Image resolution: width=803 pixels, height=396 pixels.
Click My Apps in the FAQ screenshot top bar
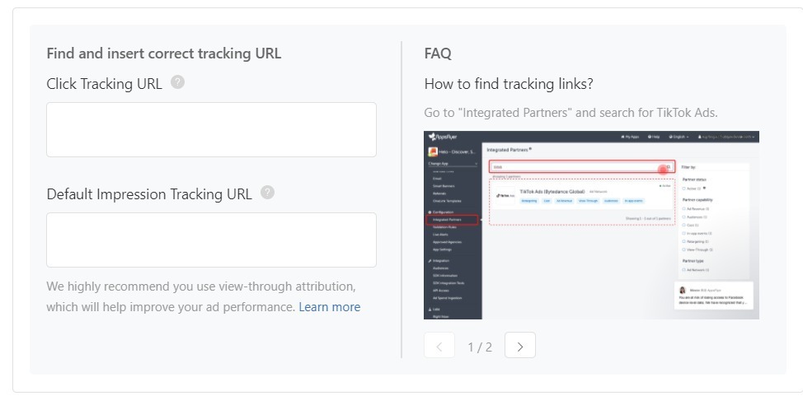tap(630, 137)
